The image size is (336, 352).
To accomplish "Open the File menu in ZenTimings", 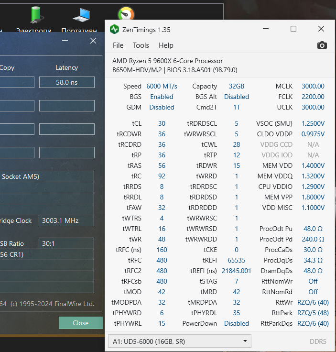I will tap(118, 45).
